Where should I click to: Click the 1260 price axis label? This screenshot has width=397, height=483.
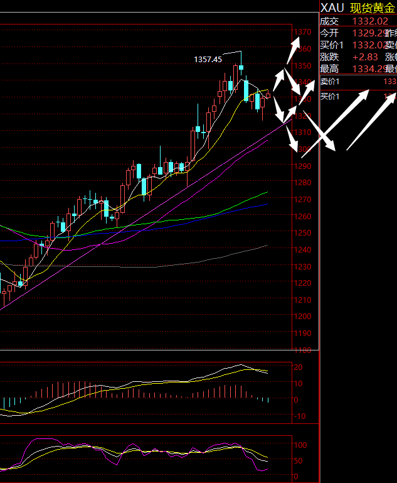click(303, 216)
